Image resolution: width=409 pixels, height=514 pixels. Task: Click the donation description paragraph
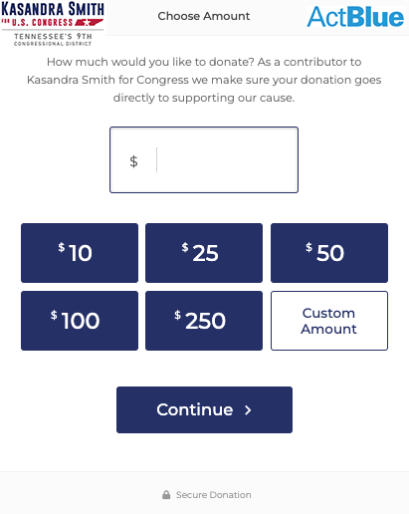click(204, 80)
